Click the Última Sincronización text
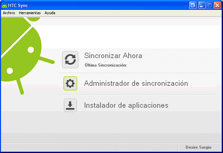The image size is (223, 153). click(x=106, y=65)
